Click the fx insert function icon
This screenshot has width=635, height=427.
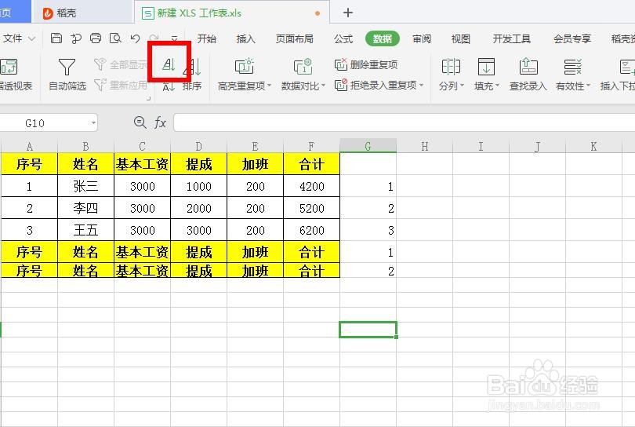(x=161, y=122)
